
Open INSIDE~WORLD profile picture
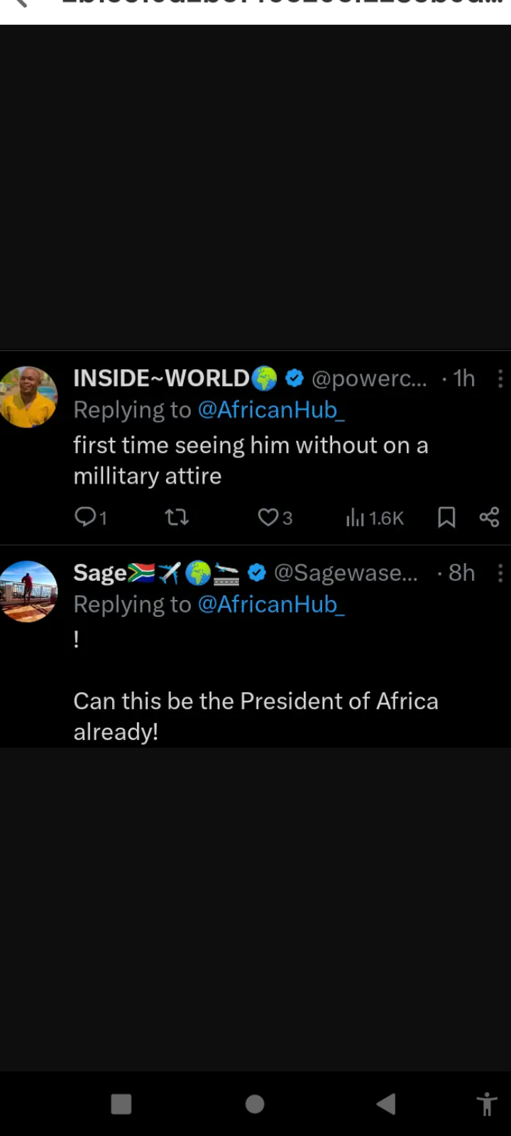(x=28, y=397)
